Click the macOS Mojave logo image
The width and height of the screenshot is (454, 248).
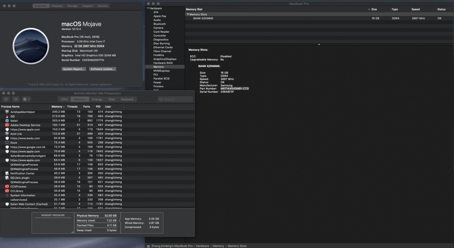31,46
